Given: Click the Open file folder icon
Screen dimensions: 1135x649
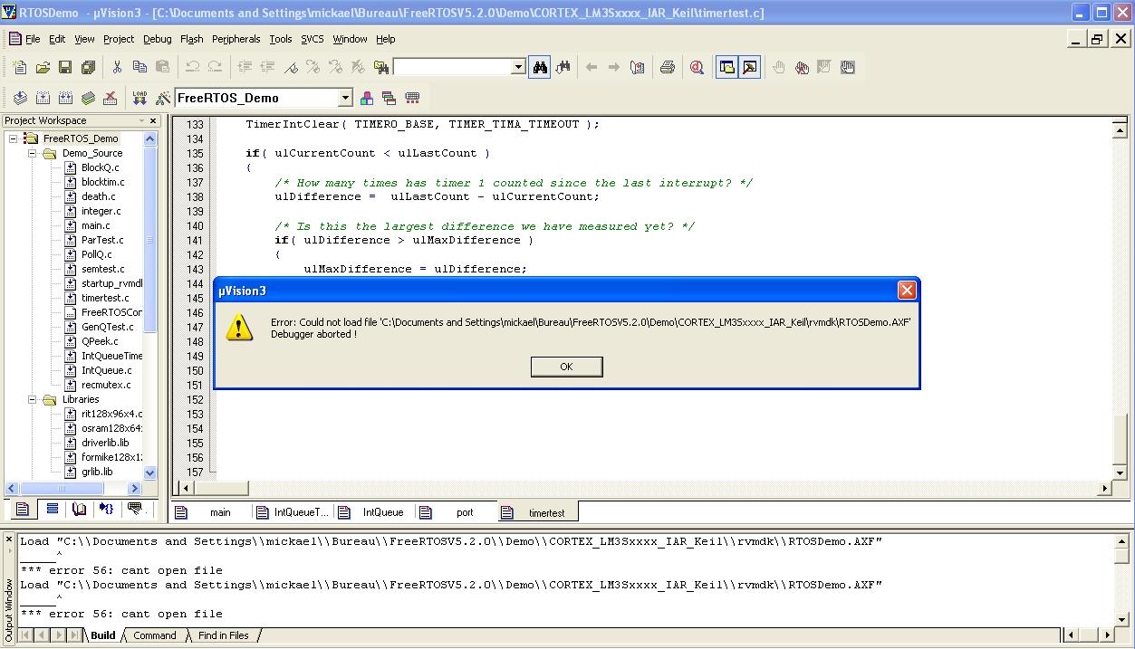Looking at the screenshot, I should coord(43,67).
